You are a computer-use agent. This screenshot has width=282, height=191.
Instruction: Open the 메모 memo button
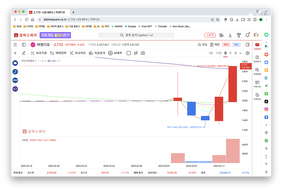(215, 45)
